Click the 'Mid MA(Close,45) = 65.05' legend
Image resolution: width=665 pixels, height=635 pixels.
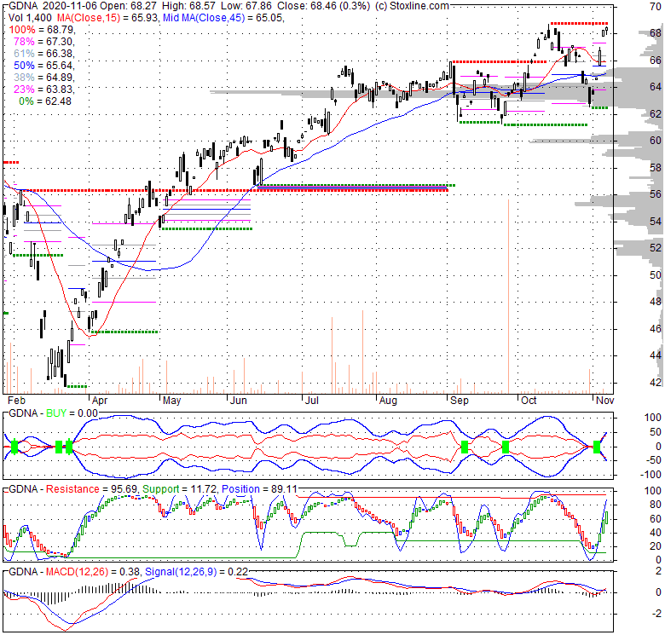click(x=223, y=18)
